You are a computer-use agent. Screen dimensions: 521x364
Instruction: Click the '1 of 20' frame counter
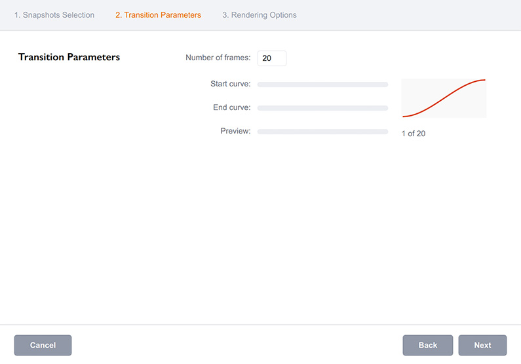point(414,134)
